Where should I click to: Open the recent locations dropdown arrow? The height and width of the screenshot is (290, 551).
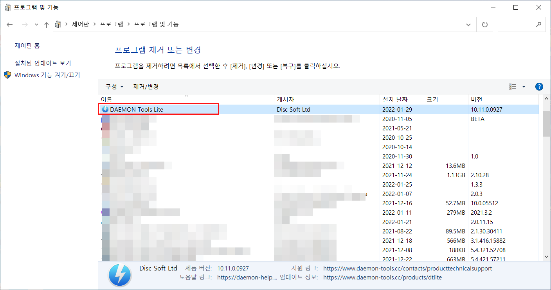tap(36, 25)
